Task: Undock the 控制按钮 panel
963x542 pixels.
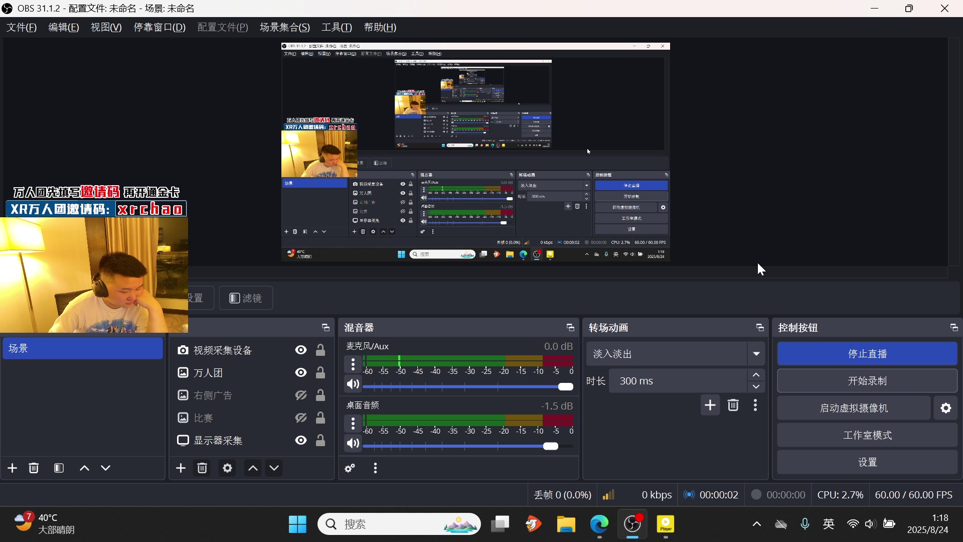Action: (x=954, y=328)
